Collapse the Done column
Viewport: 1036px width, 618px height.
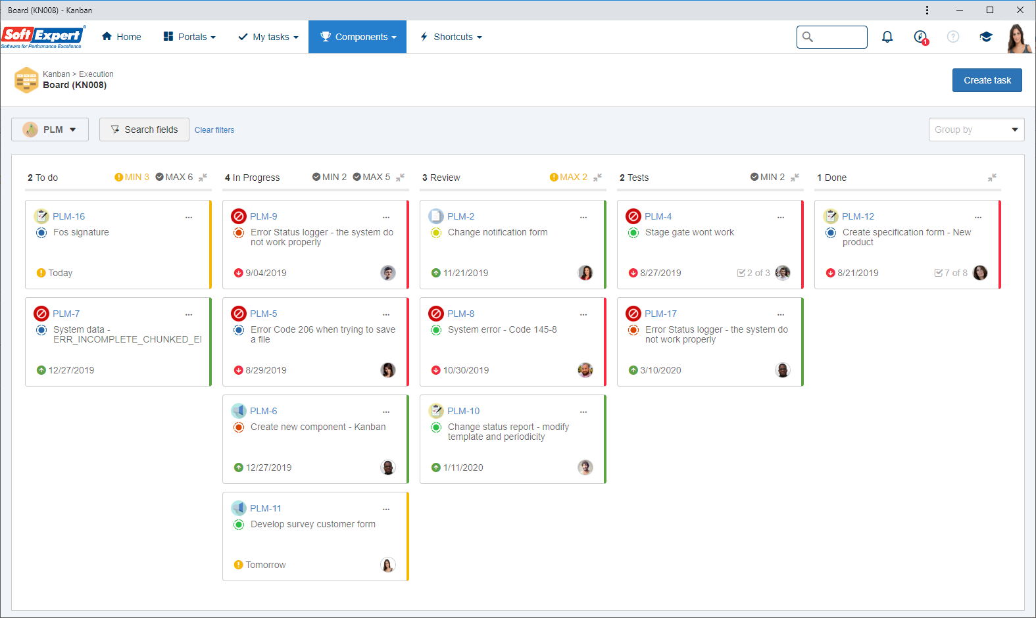pyautogui.click(x=993, y=178)
